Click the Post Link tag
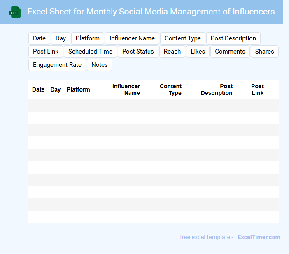The width and height of the screenshot is (289, 254). point(46,52)
